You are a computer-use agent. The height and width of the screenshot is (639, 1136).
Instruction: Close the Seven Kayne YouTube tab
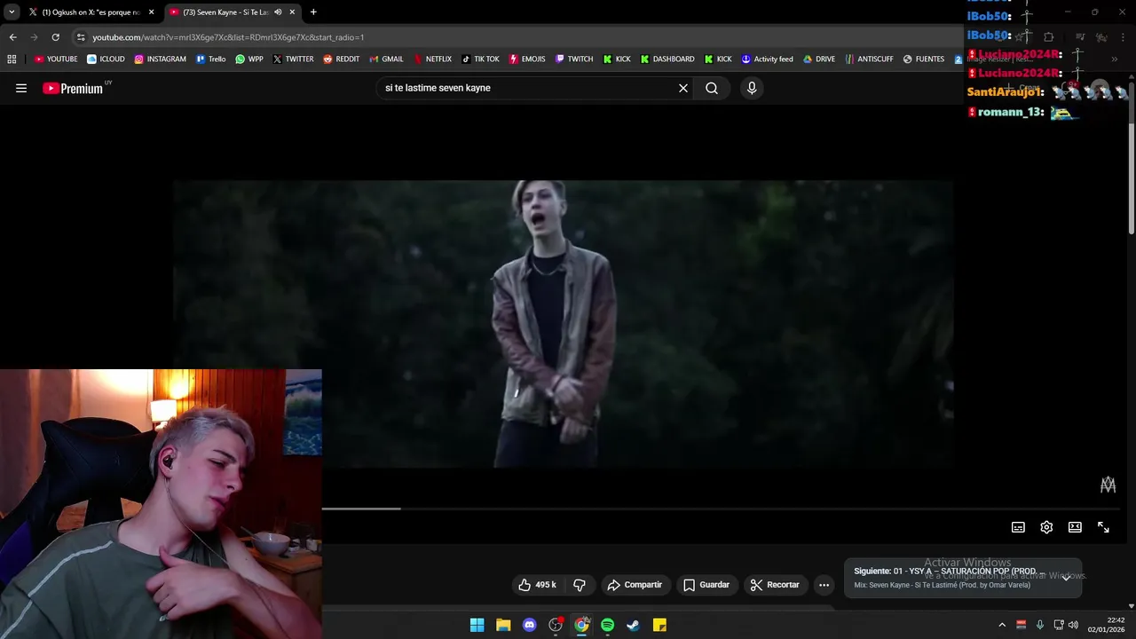[292, 12]
